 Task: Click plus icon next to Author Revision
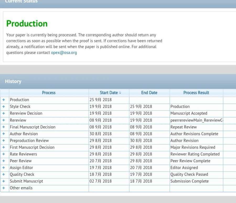[x=4, y=134]
